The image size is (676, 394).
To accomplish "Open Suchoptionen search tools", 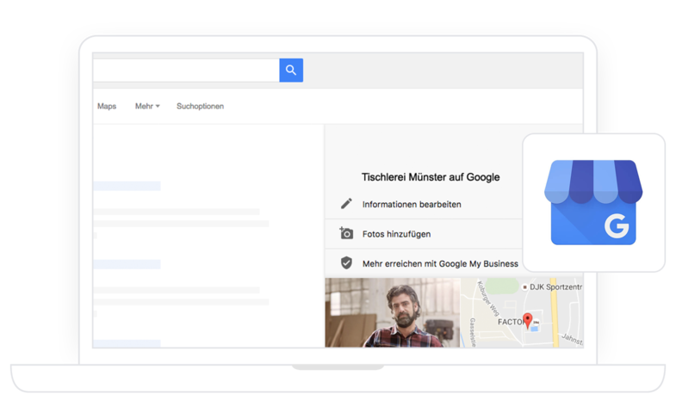I will point(200,106).
